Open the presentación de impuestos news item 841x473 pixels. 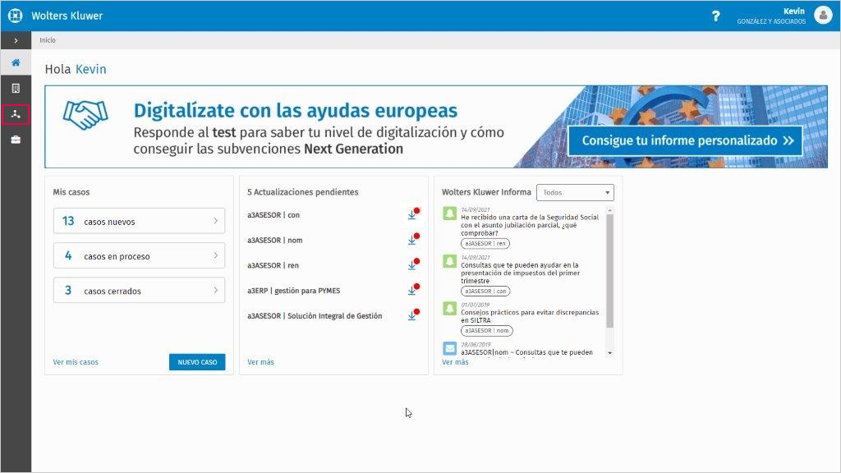tap(520, 273)
